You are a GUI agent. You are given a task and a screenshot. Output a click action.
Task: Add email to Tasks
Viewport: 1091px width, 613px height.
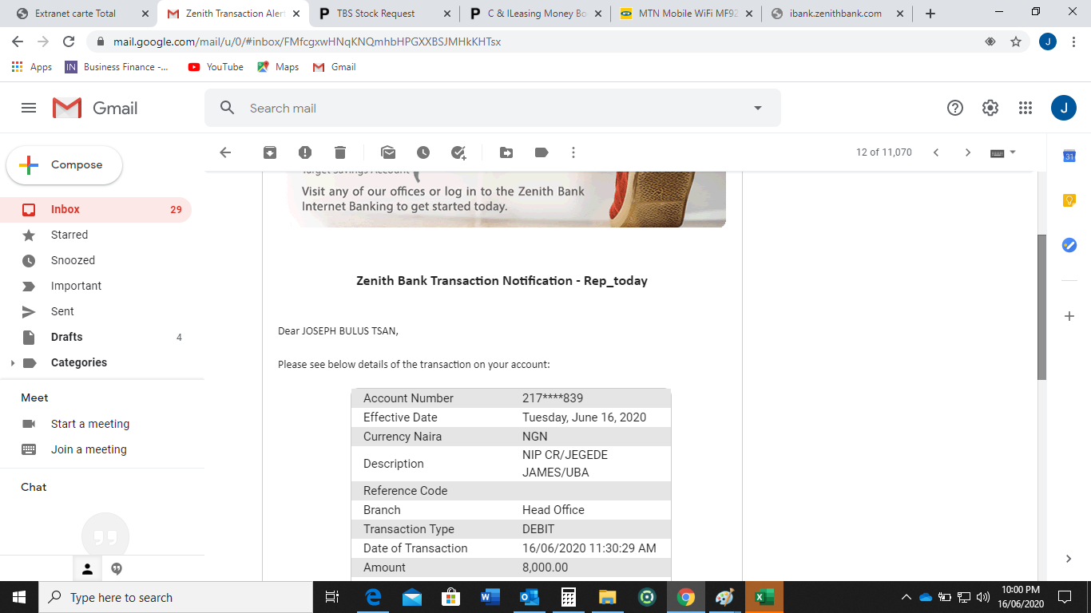[458, 152]
